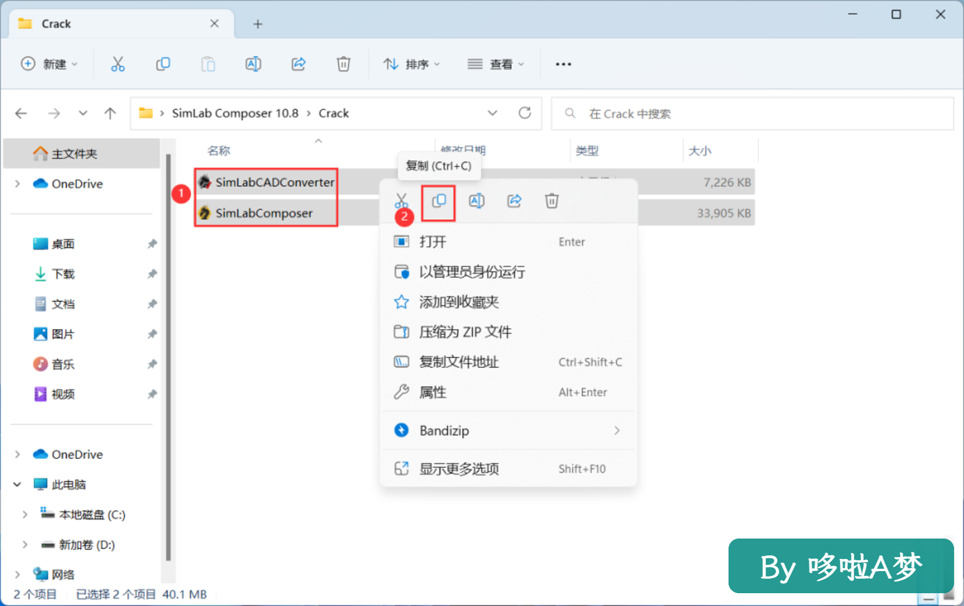Open the 新建 (New) dropdown
This screenshot has width=964, height=606.
point(49,64)
